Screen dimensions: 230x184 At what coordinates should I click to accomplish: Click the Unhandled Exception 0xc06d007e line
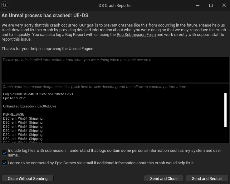[30, 106]
